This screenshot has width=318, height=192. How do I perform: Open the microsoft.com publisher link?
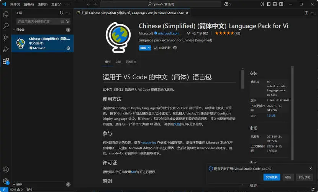coord(169,33)
